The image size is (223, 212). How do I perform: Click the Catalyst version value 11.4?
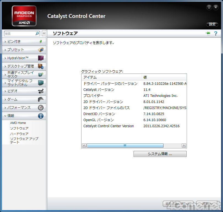pyautogui.click(x=147, y=90)
